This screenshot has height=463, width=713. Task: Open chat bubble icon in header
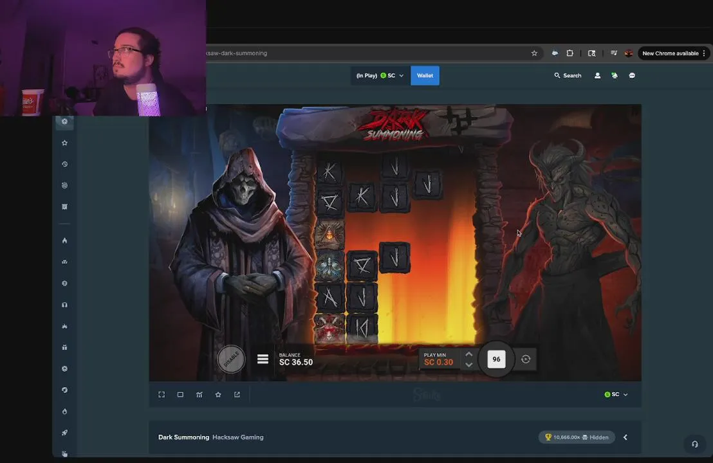632,75
